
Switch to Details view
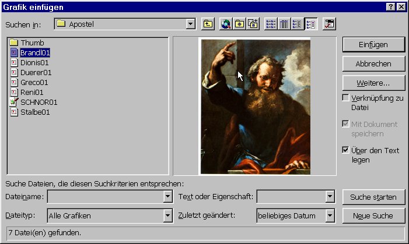pyautogui.click(x=285, y=24)
